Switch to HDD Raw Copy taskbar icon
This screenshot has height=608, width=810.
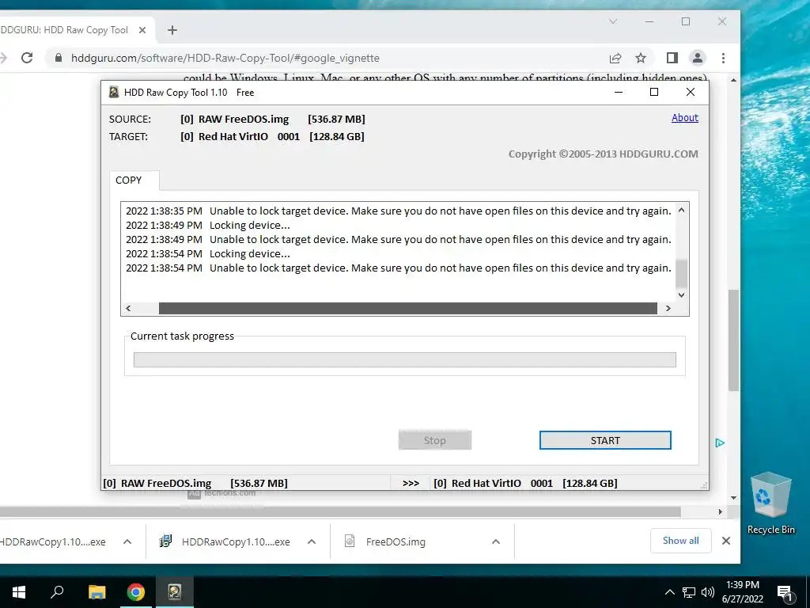(x=175, y=592)
